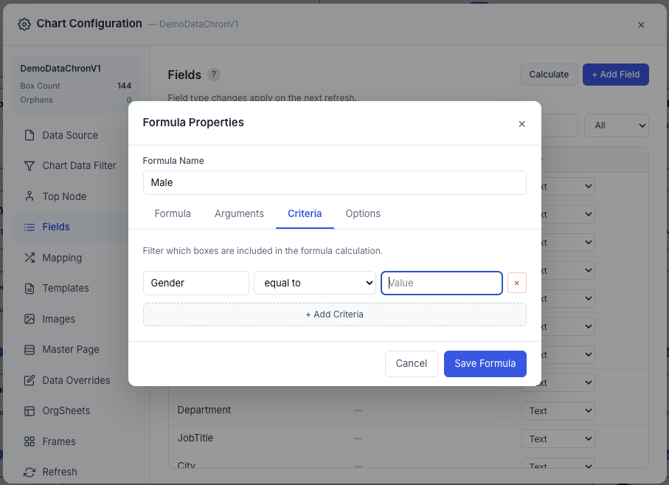Switch to the Formula tab
The width and height of the screenshot is (669, 485).
tap(173, 213)
